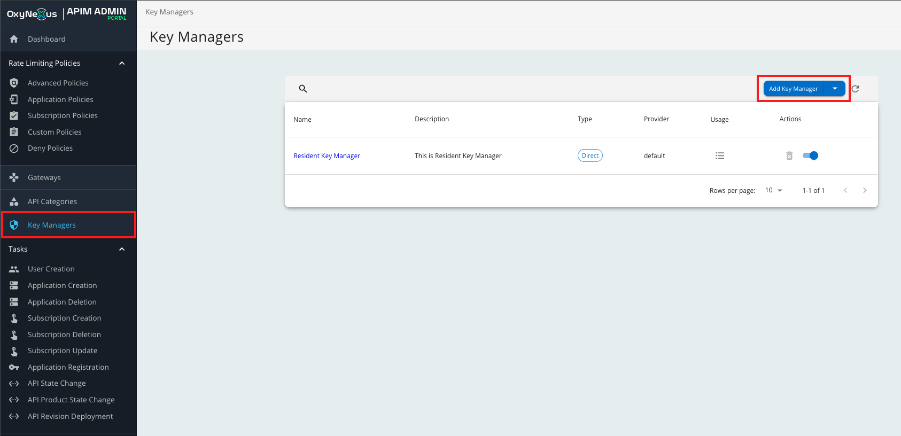Viewport: 901px width, 436px height.
Task: Click the Description column header
Action: 432,119
